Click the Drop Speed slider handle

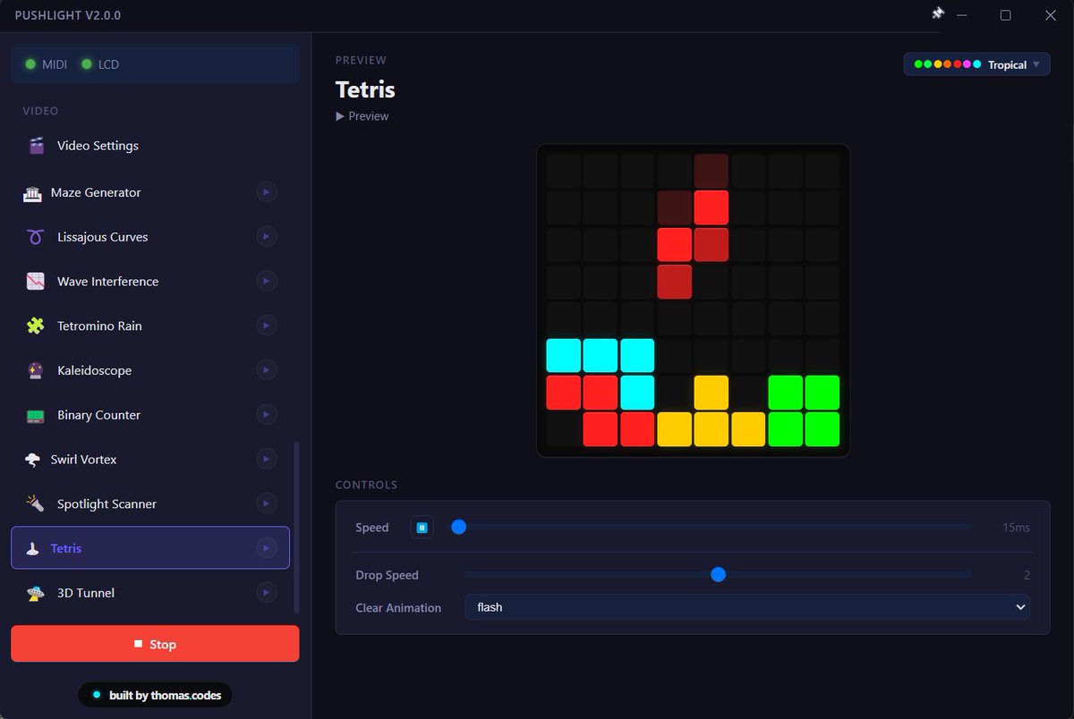coord(718,574)
